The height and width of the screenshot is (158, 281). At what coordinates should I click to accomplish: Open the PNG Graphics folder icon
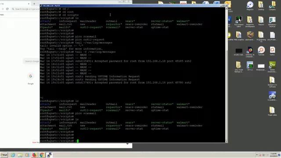coord(239,36)
